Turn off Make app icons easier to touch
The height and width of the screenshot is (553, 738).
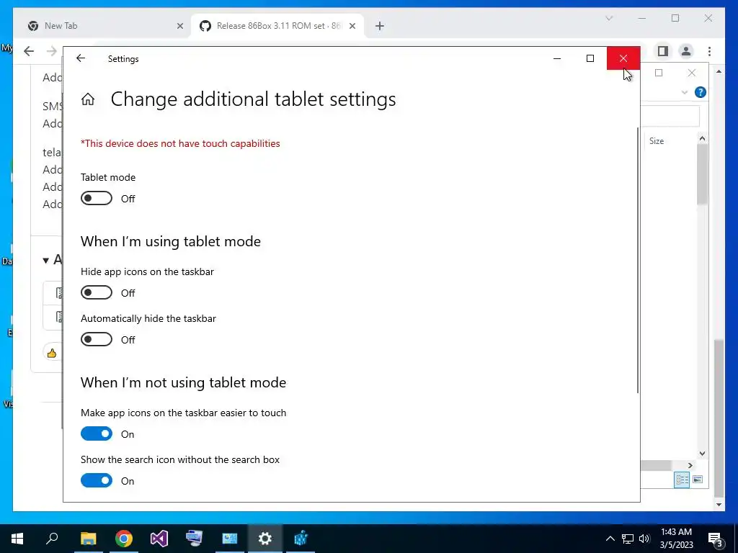tap(97, 433)
